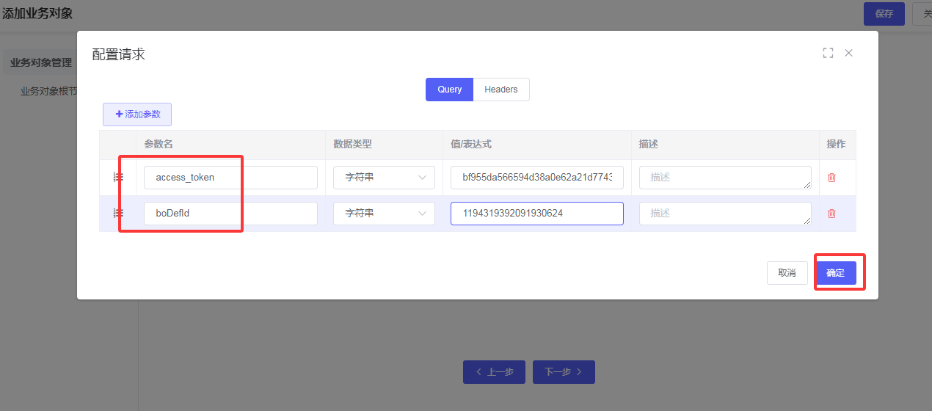Screen dimensions: 932x411
Task: Open data type dropdown for access_token
Action: 384,178
